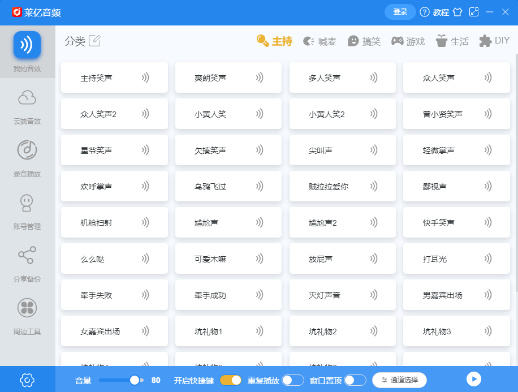Open the DIY sound category
Screen dimensions: 518x392
(x=494, y=41)
